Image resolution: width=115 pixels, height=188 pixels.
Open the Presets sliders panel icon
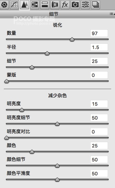pyautogui.click(x=85, y=5)
